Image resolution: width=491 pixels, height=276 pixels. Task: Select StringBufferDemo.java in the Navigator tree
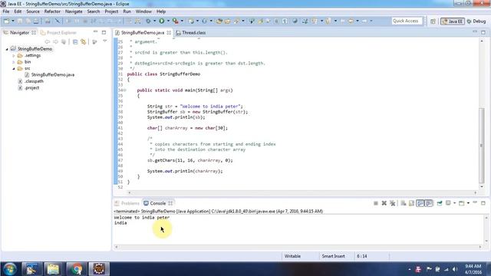(x=53, y=75)
